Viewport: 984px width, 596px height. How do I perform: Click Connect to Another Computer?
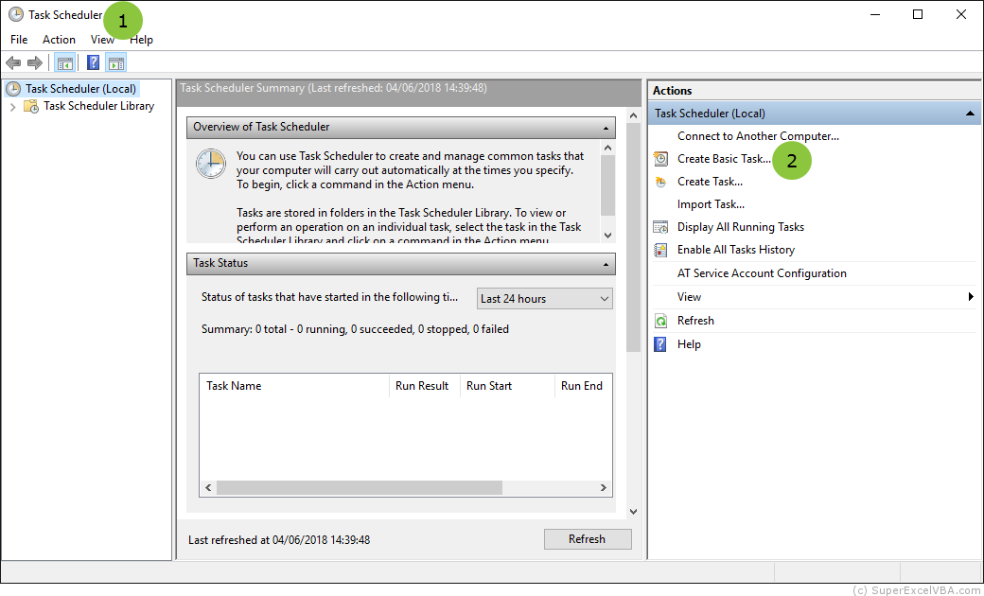(758, 136)
